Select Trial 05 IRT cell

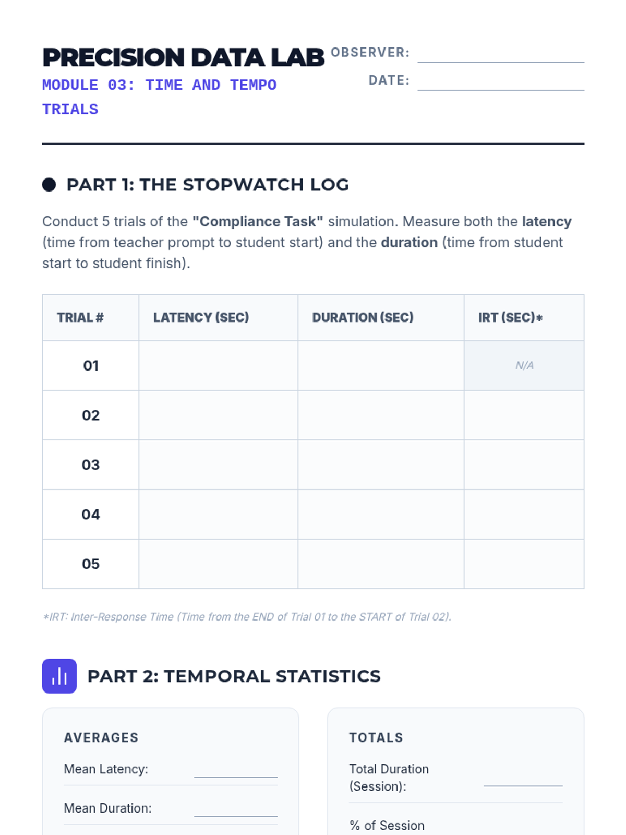[x=524, y=564]
